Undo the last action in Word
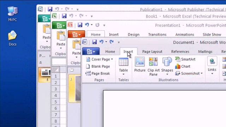This screenshot has width=226, height=127. click(x=101, y=42)
